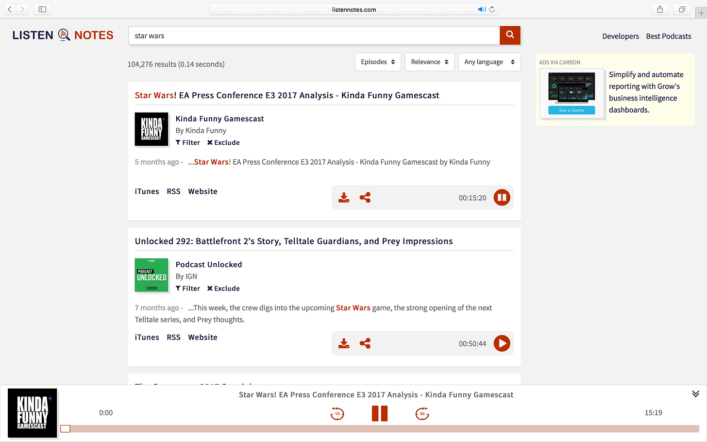Click the red search magnifier button
The height and width of the screenshot is (442, 707).
[x=510, y=35]
